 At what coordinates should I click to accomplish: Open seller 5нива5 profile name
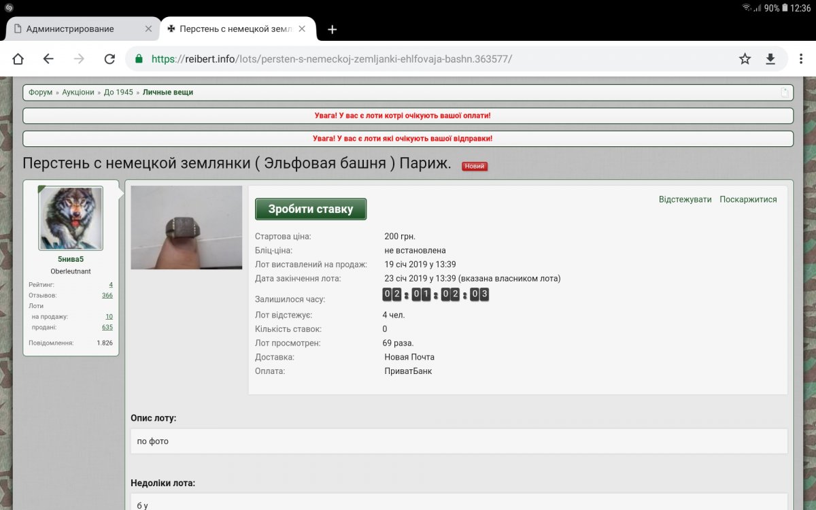point(71,259)
